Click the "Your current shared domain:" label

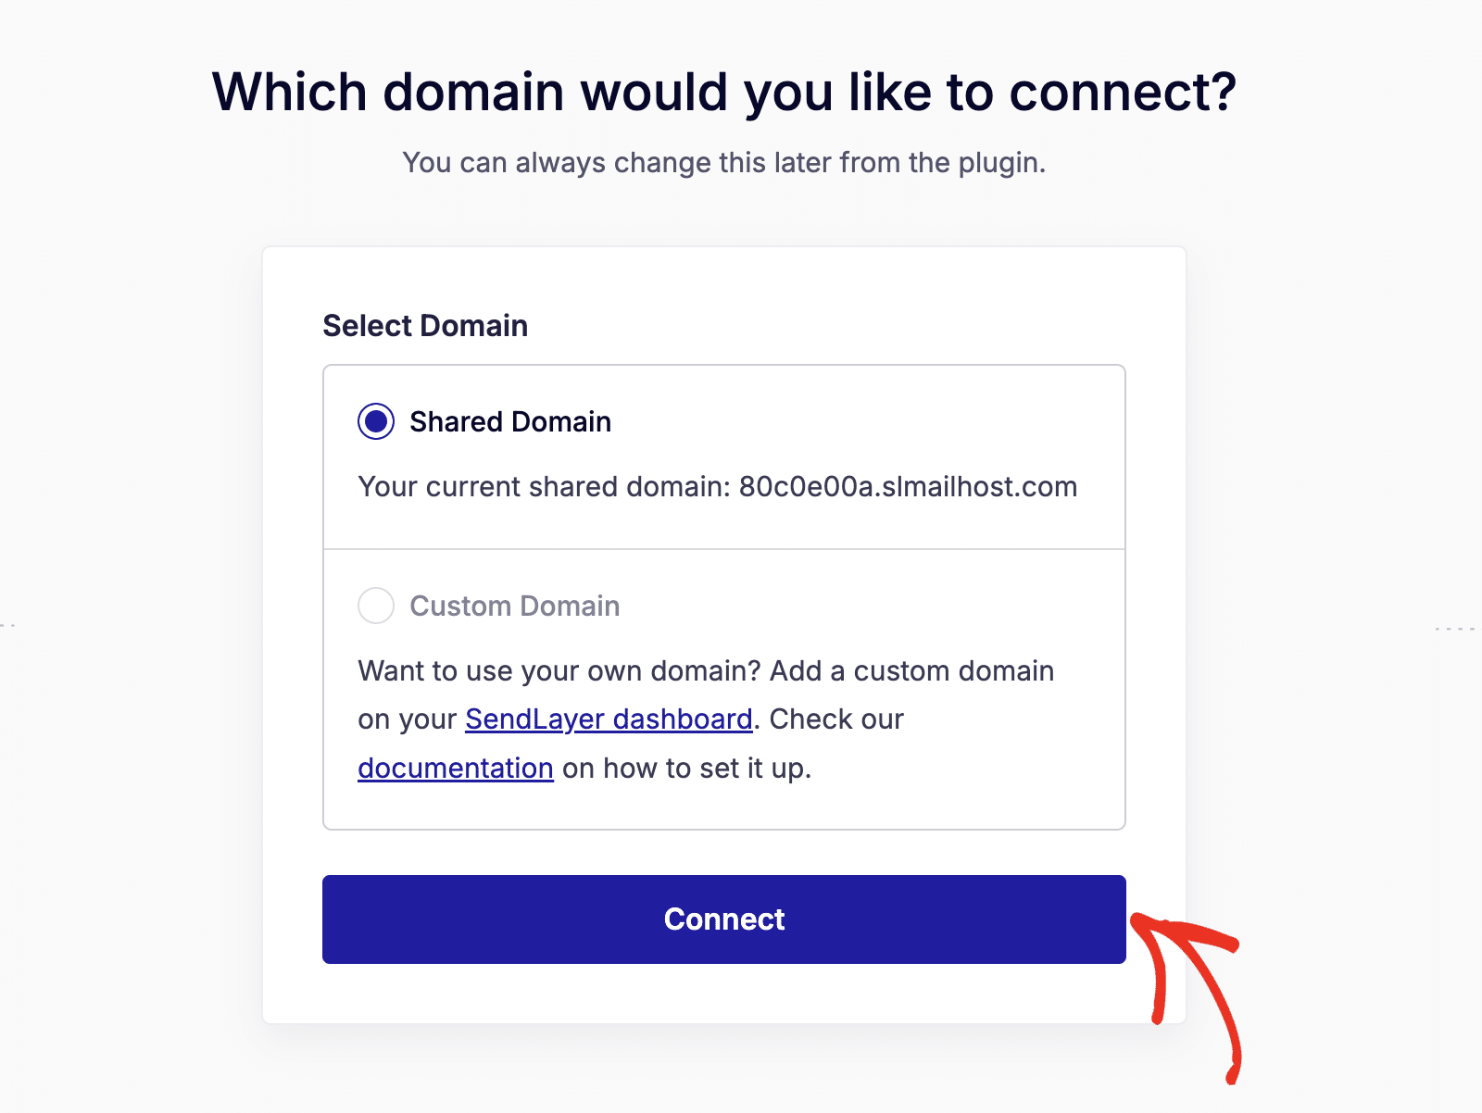pos(545,487)
